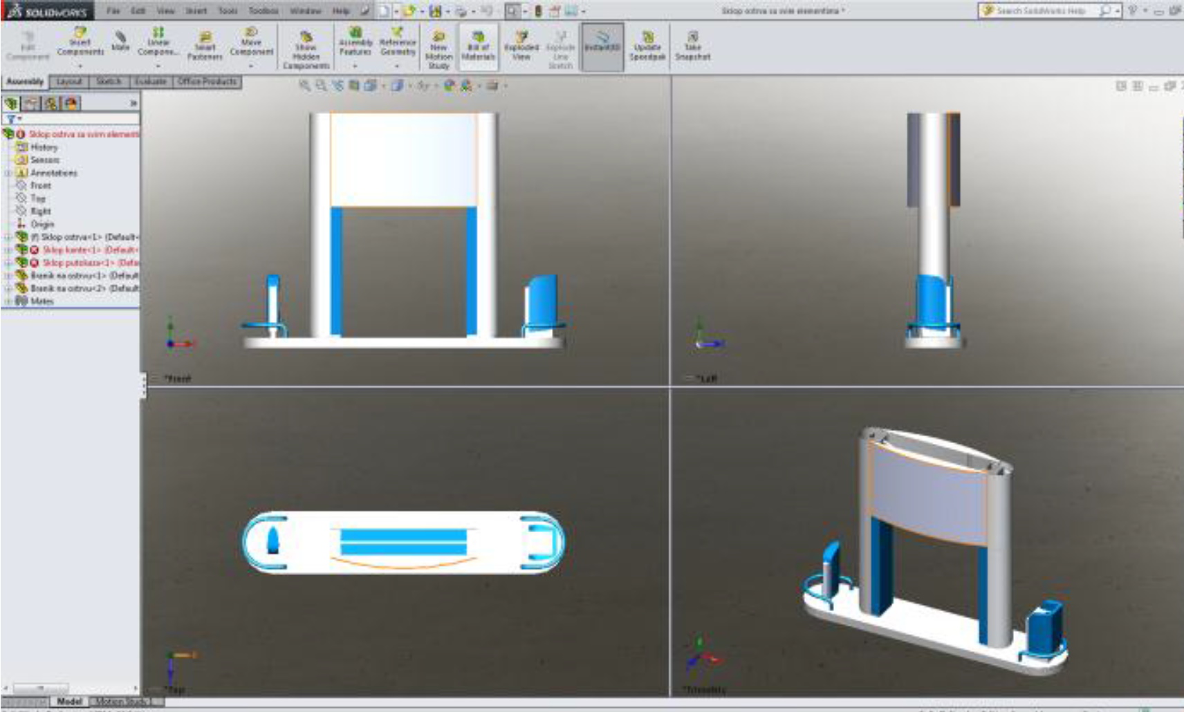Click the Take Snapshot tool
The image size is (1184, 712).
point(692,45)
